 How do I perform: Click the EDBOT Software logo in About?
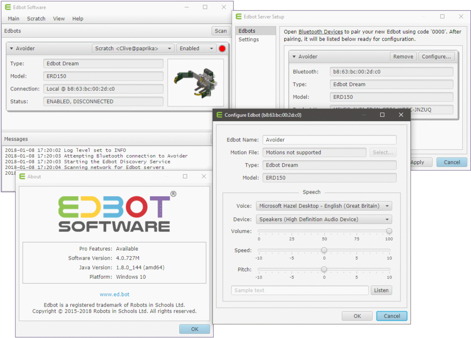[x=117, y=211]
